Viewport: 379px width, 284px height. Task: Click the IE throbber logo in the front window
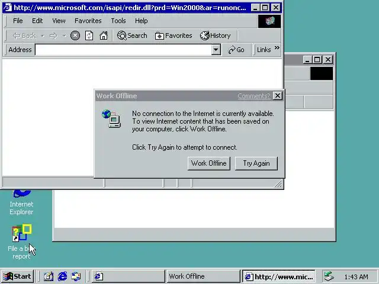269,21
